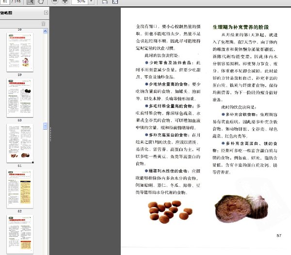Viewport: 291px width, 255px height.
Task: Click the heading 生理期为补充营养的阶段
Action: tap(241, 27)
